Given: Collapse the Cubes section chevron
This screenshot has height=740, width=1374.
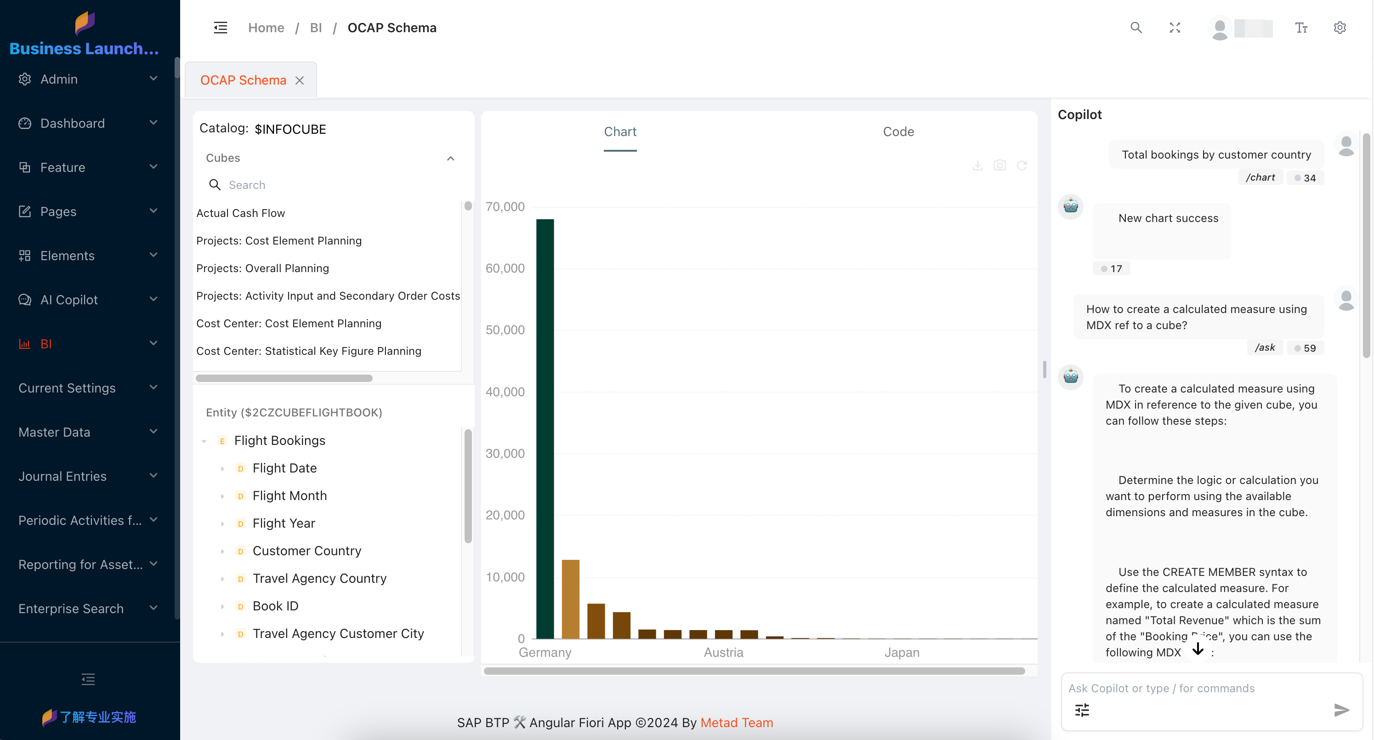Looking at the screenshot, I should (x=450, y=159).
